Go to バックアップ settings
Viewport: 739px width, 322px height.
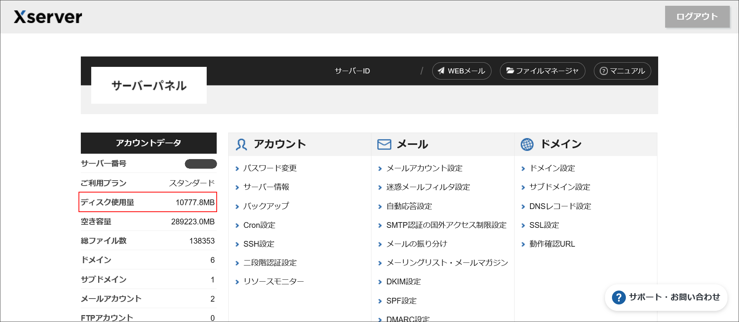(266, 206)
